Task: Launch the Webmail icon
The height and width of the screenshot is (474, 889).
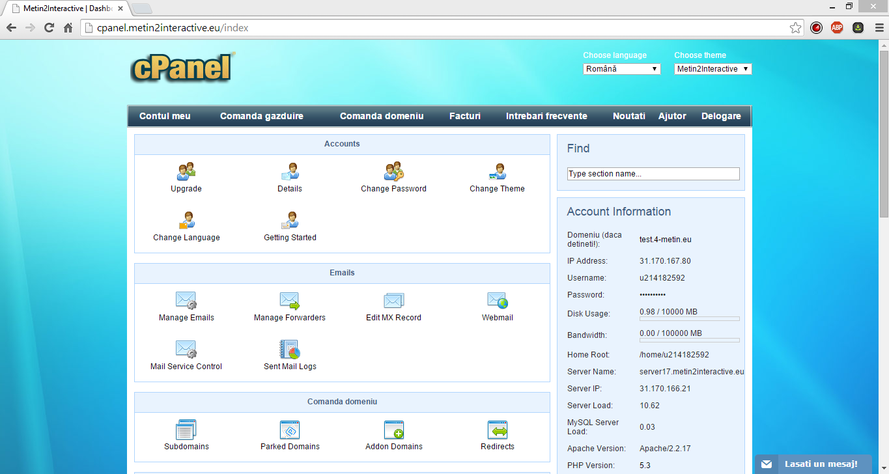Action: (x=498, y=301)
